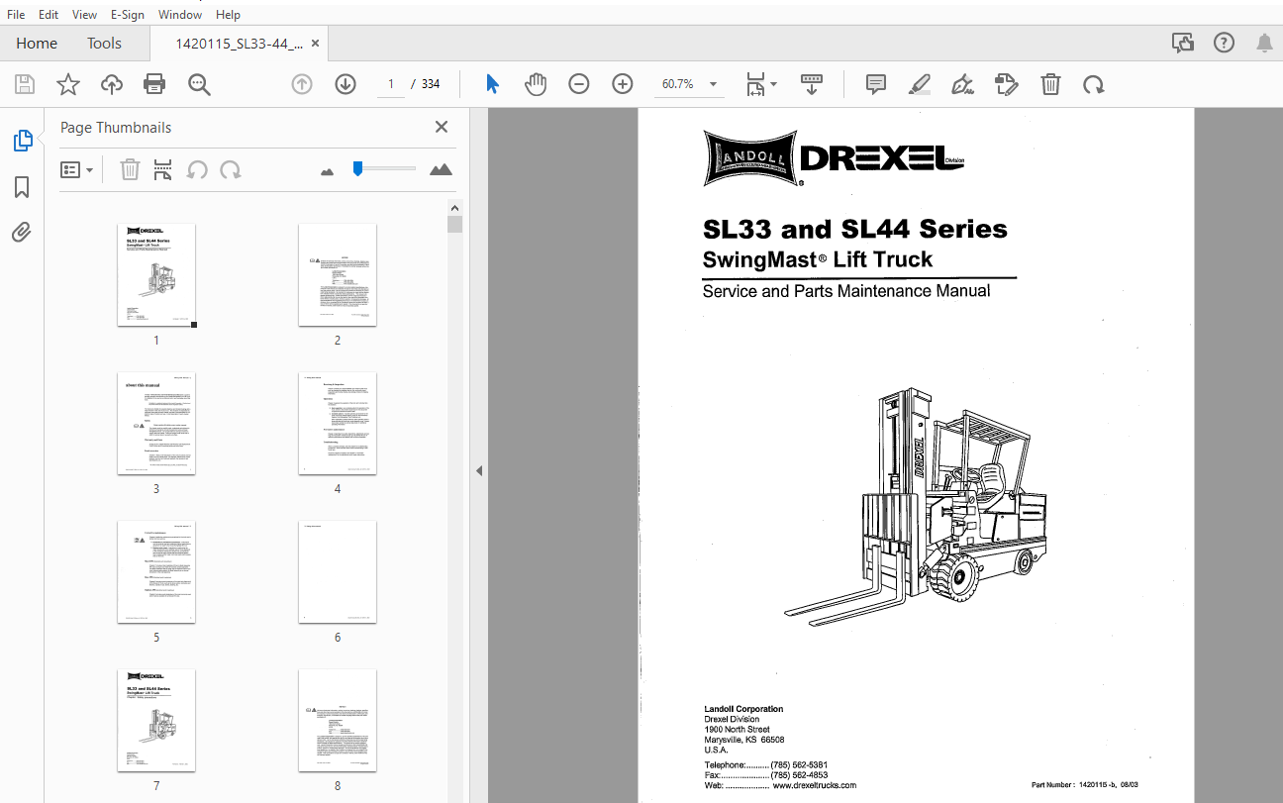
Task: Close the Page Thumbnails panel
Action: 442,127
